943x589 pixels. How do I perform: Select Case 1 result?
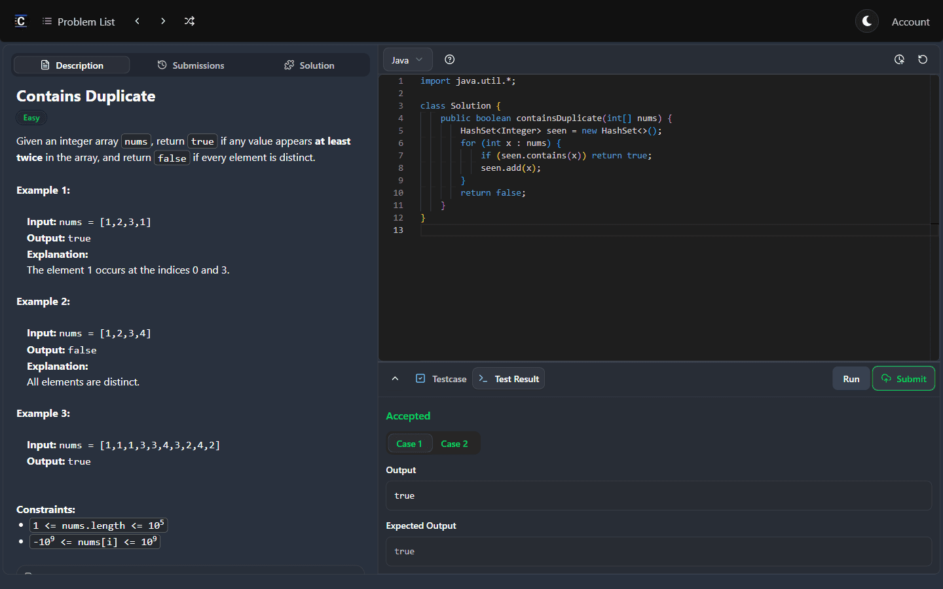click(x=409, y=444)
